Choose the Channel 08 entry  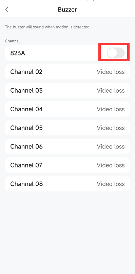pos(67,184)
